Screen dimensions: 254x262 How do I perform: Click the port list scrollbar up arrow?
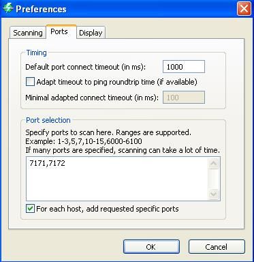tap(214, 163)
